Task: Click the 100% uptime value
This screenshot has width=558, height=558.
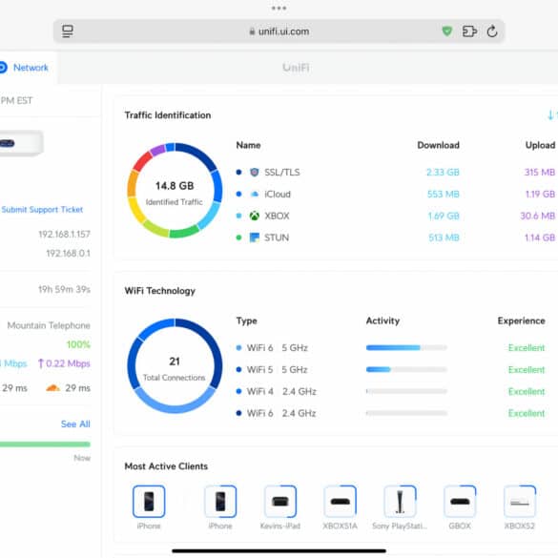Action: (78, 344)
